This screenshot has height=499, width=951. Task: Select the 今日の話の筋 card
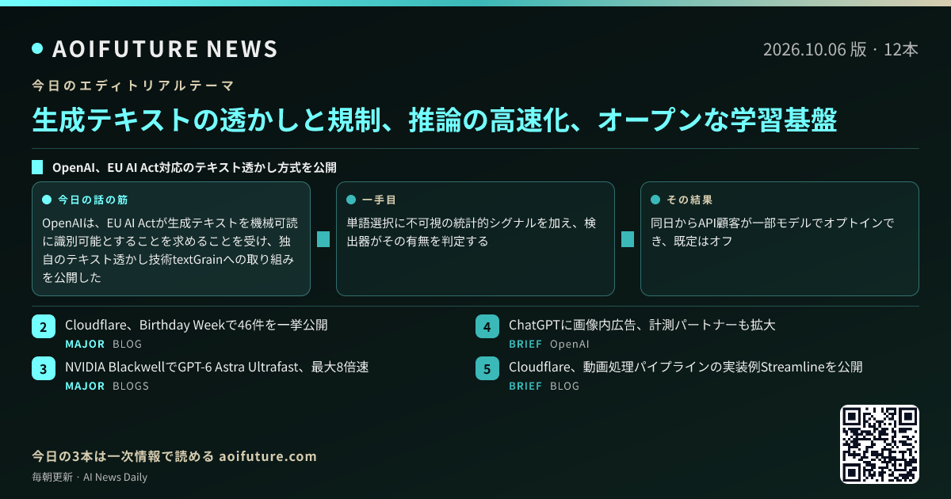tap(171, 238)
